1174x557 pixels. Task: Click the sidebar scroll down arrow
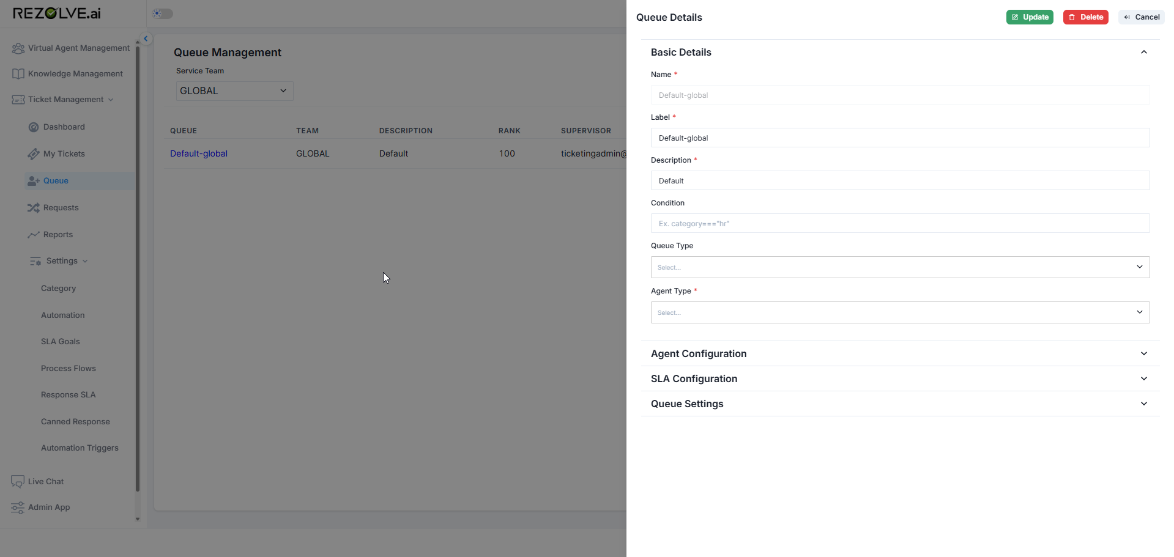[x=138, y=519]
